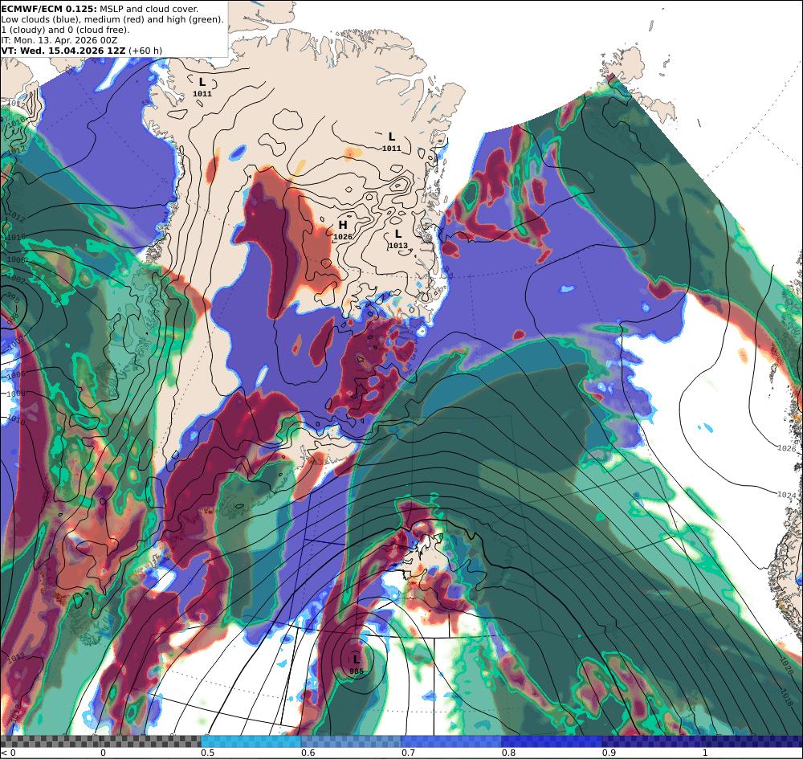Click the '0.8' colorbar tick label
803x759 pixels.
point(508,753)
